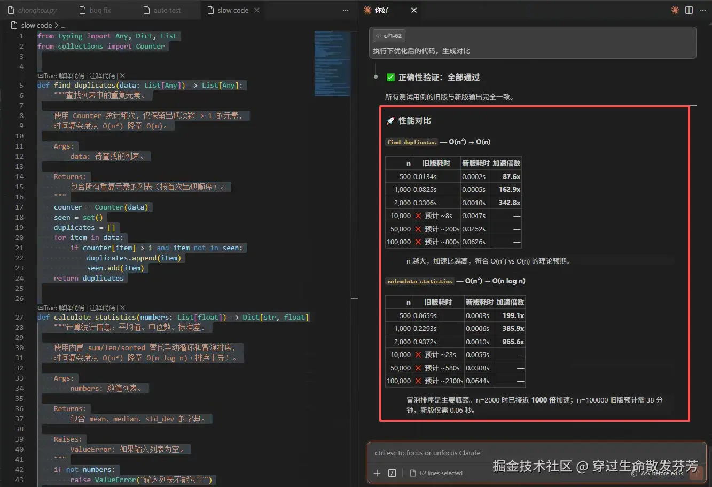This screenshot has width=712, height=487.
Task: Click 解释代码 above find_duplicates
Action: (x=72, y=76)
